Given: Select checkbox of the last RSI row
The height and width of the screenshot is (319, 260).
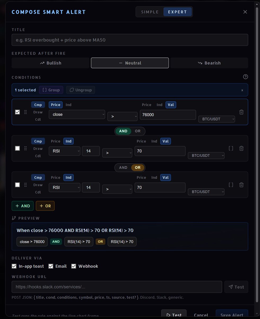Looking at the screenshot, I should click(x=17, y=185).
